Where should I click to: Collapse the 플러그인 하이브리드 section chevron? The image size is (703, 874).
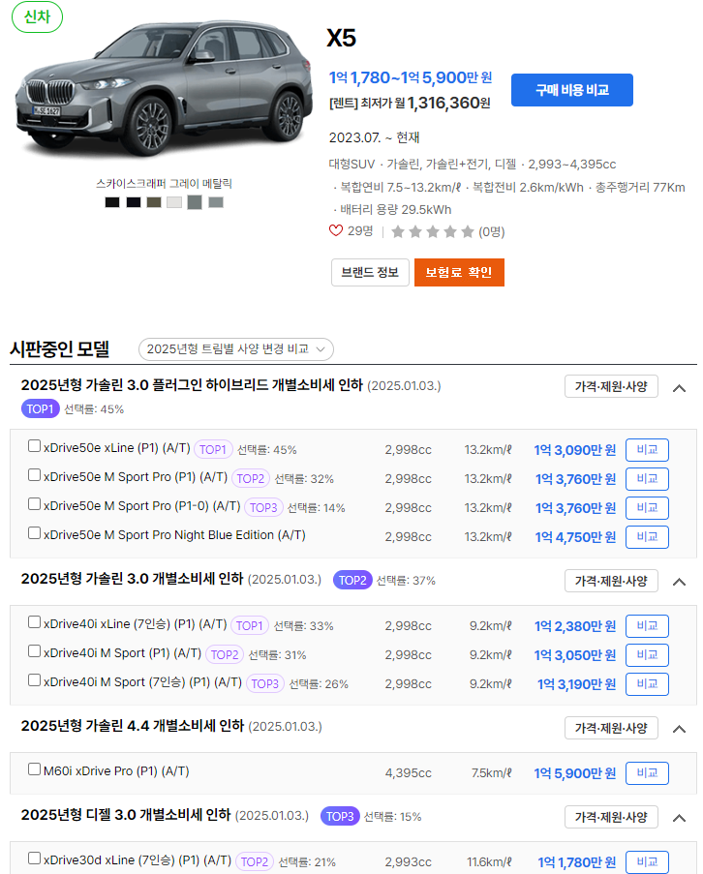[x=680, y=386]
